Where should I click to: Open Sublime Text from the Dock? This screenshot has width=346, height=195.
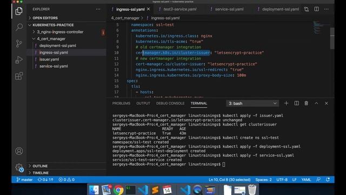click(155, 190)
